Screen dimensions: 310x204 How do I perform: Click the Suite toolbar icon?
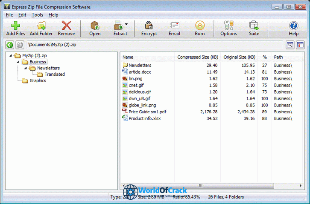[254, 26]
